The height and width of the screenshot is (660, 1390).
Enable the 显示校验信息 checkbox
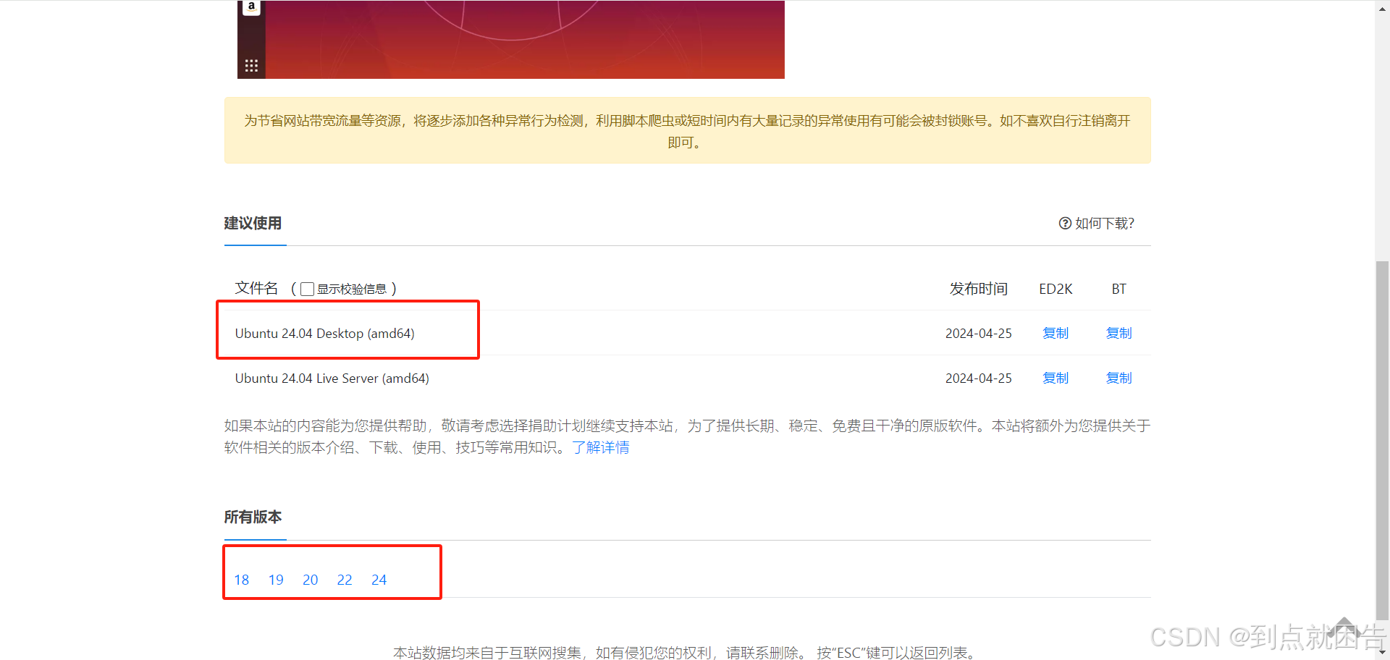tap(307, 289)
